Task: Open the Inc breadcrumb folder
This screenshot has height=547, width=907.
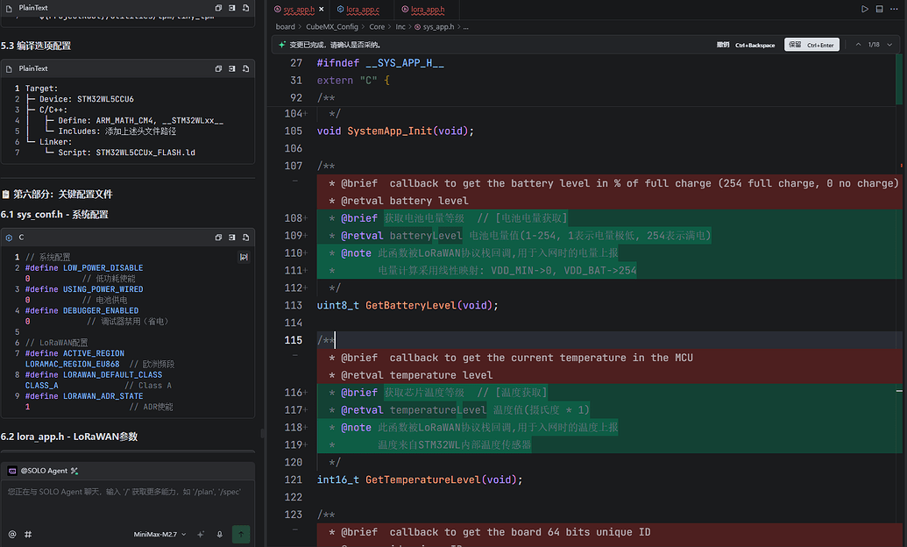Action: click(x=400, y=27)
